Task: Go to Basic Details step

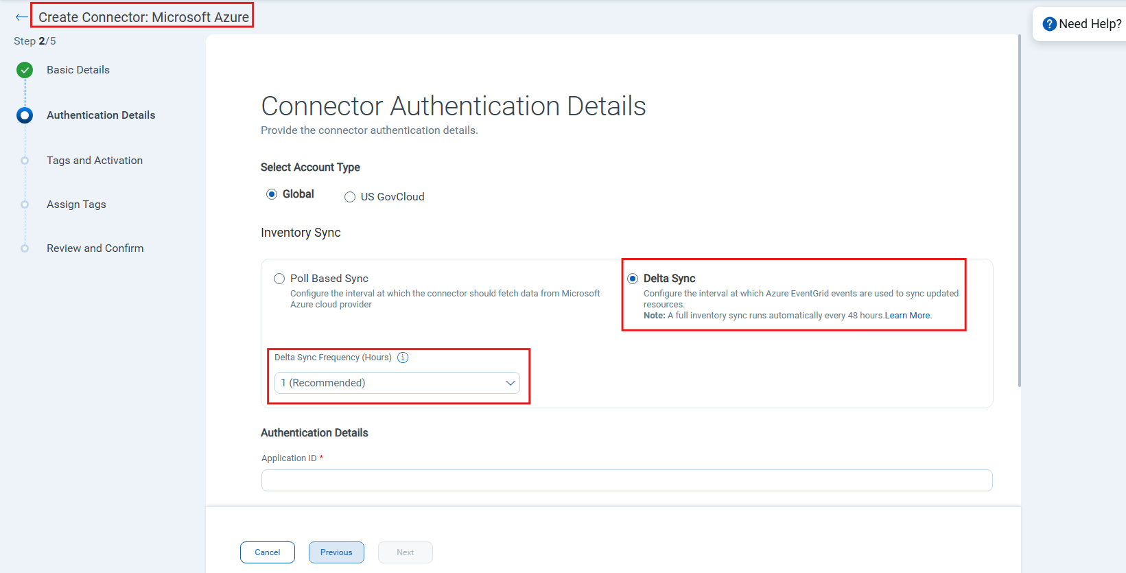Action: 78,70
